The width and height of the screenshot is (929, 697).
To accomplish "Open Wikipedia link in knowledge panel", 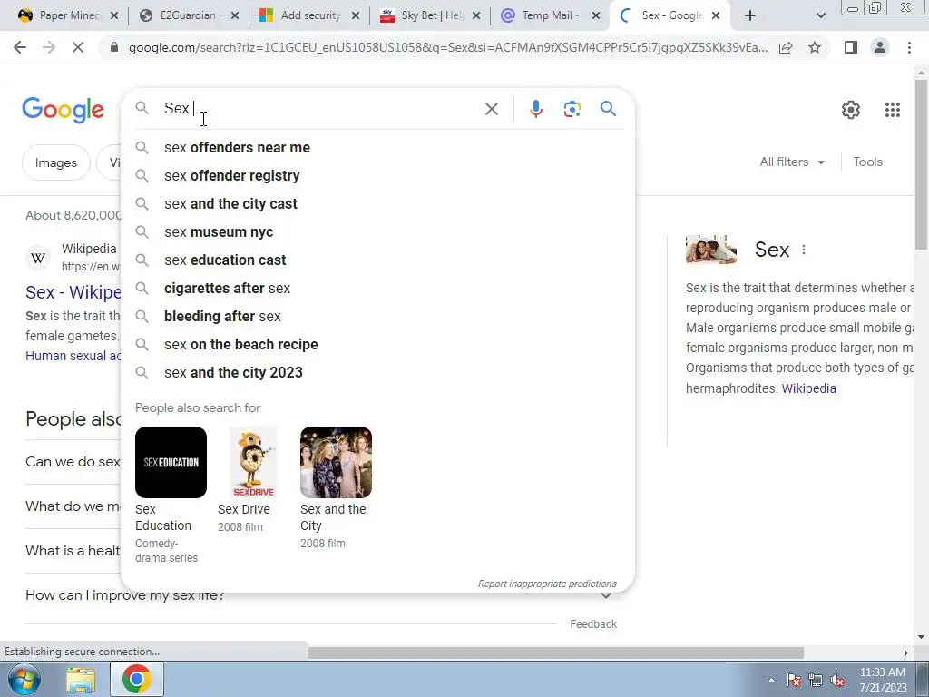I will (x=808, y=388).
